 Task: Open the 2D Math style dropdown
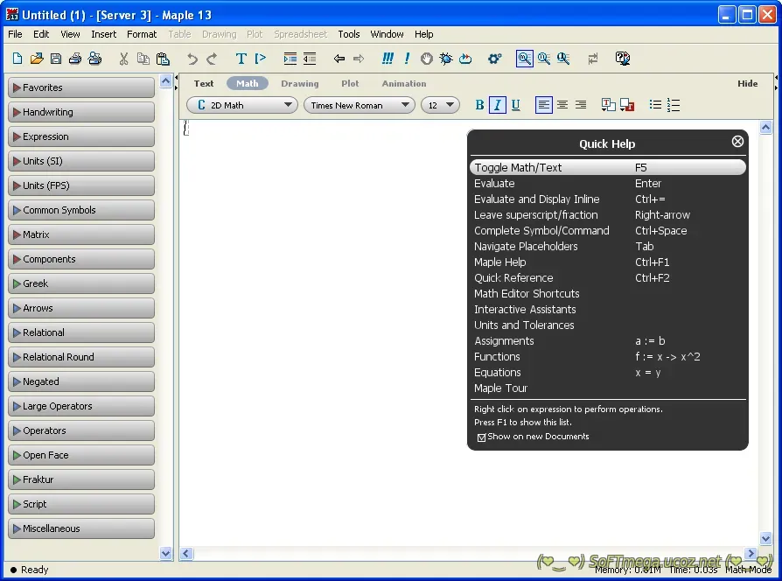[x=242, y=105]
